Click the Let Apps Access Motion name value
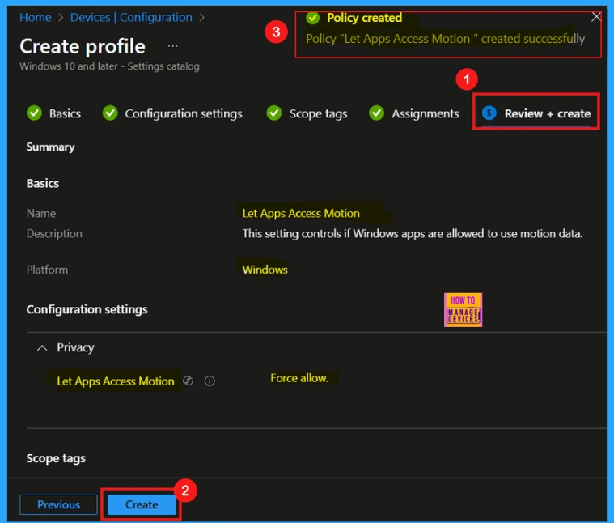The image size is (614, 523). pyautogui.click(x=301, y=214)
